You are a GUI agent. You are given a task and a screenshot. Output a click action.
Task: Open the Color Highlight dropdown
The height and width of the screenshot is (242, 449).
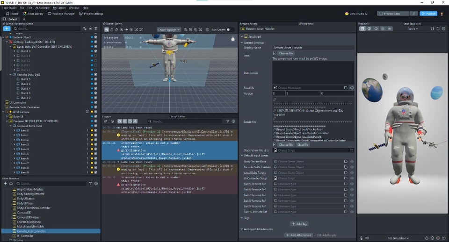pos(169,29)
